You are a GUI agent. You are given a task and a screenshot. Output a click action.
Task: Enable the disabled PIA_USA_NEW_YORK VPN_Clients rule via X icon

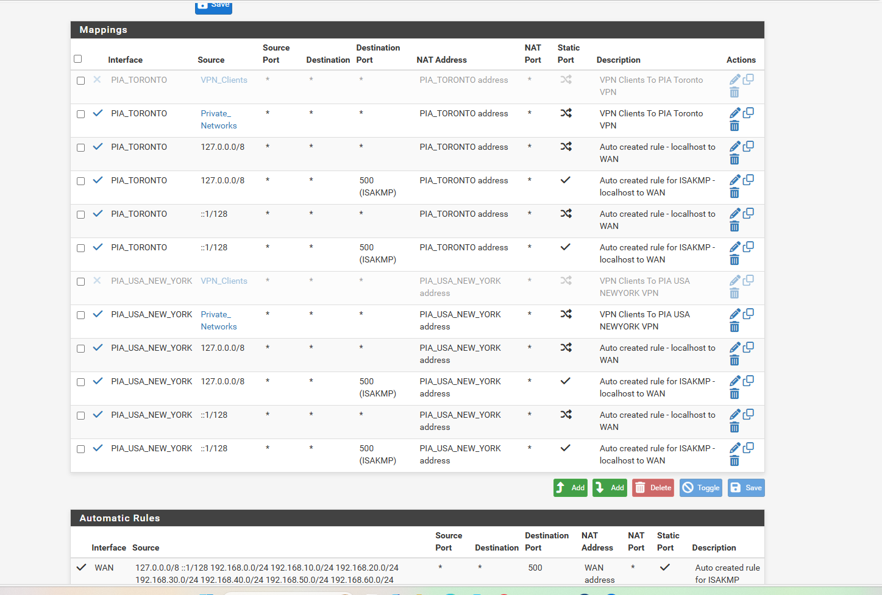[97, 281]
